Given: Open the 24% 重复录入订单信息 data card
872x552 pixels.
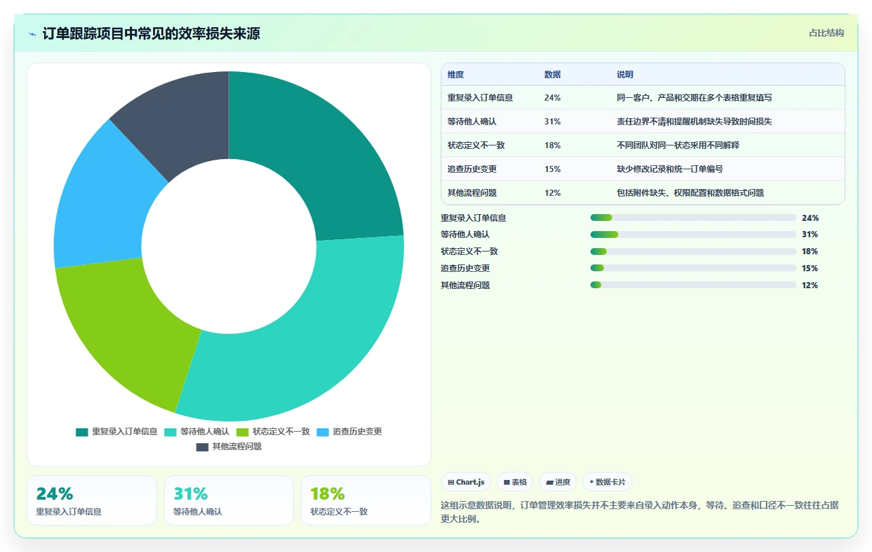Looking at the screenshot, I should (x=92, y=500).
